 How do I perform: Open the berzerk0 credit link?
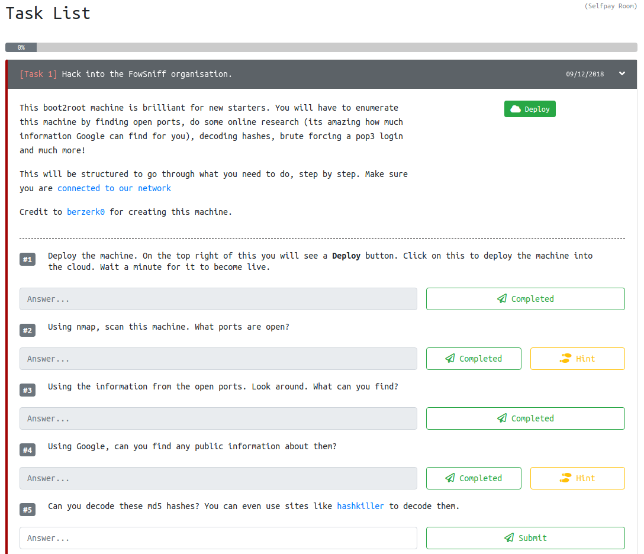click(x=86, y=212)
